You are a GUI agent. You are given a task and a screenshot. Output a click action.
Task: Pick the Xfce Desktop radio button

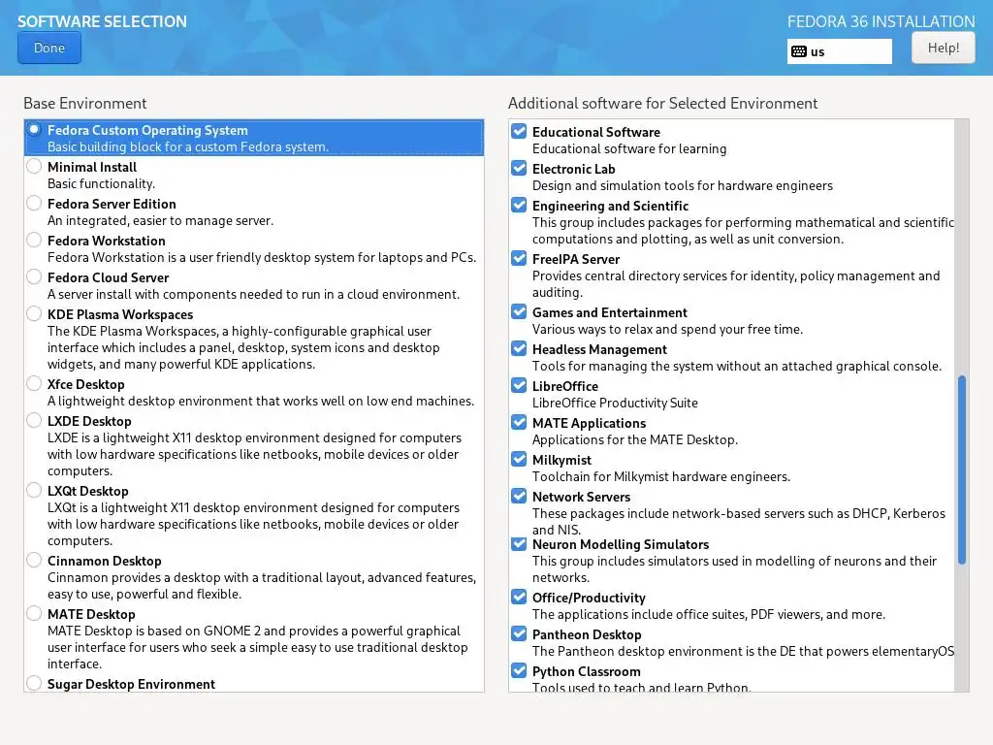(x=34, y=382)
